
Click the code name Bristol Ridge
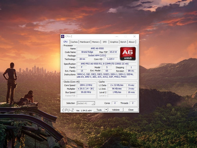[87, 52]
